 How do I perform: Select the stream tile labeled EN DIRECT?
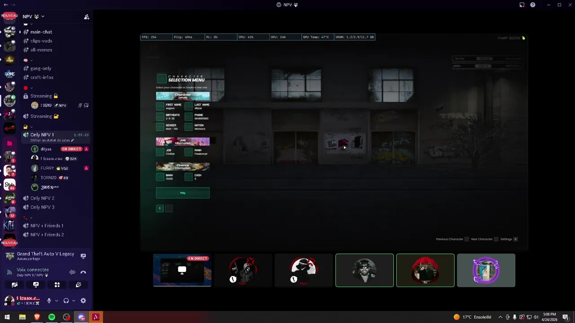(182, 270)
